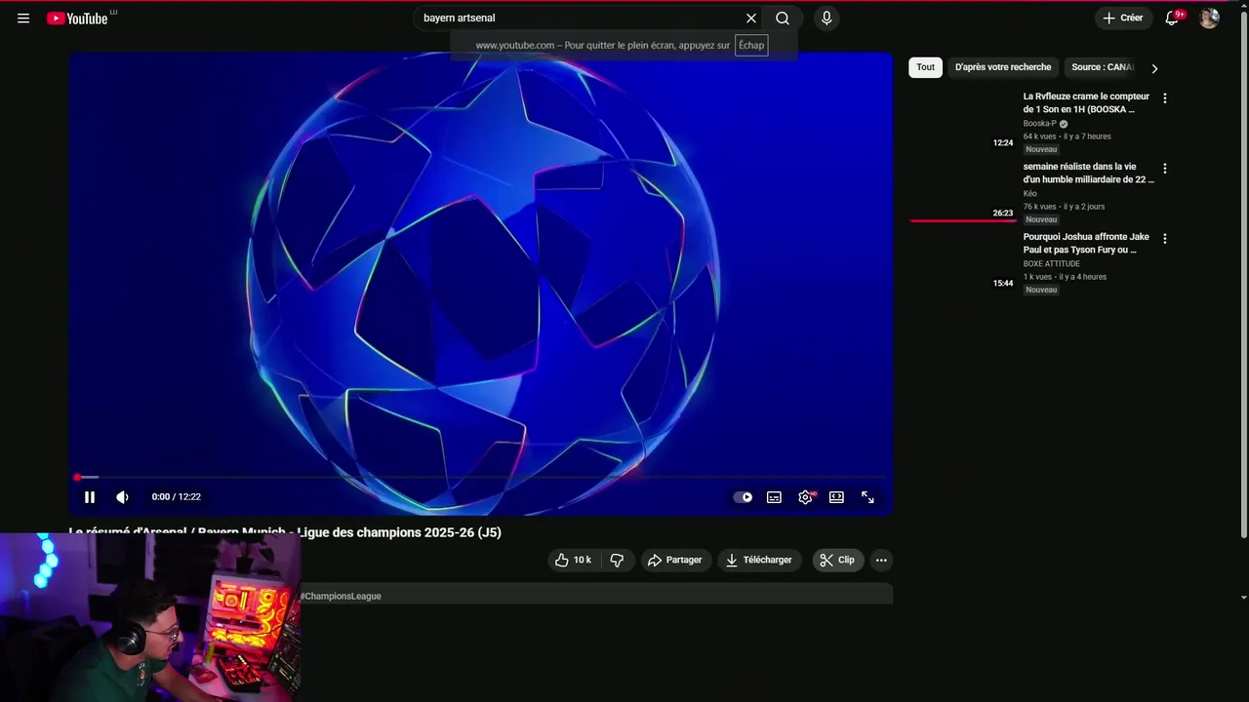The width and height of the screenshot is (1249, 702).
Task: Like the video with 10 k button
Action: [x=573, y=560]
